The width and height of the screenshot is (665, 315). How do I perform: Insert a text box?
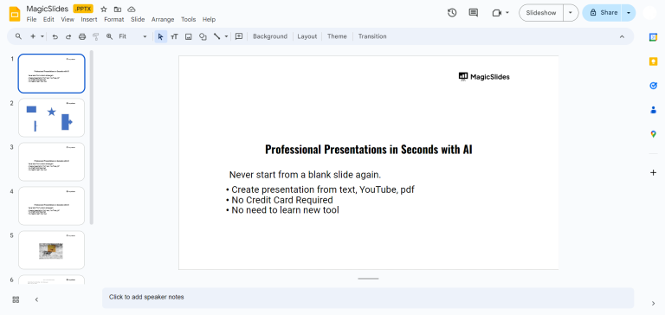point(174,36)
